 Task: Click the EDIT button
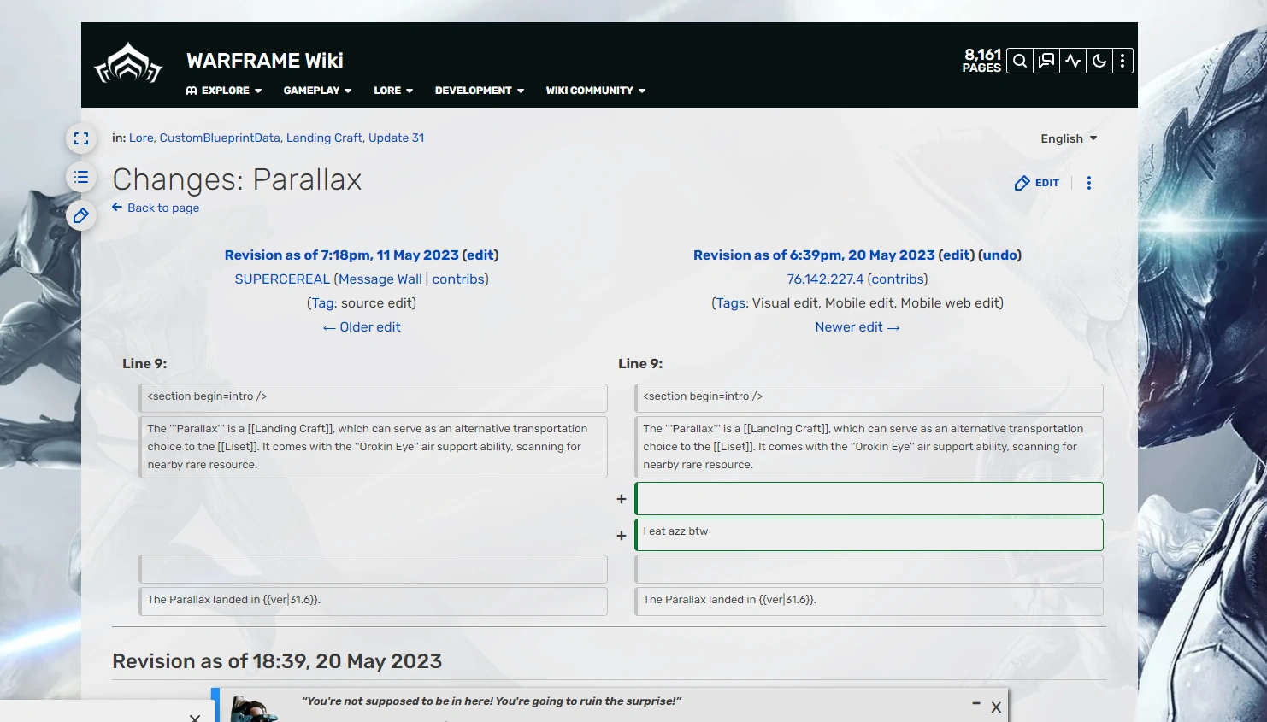tap(1037, 183)
